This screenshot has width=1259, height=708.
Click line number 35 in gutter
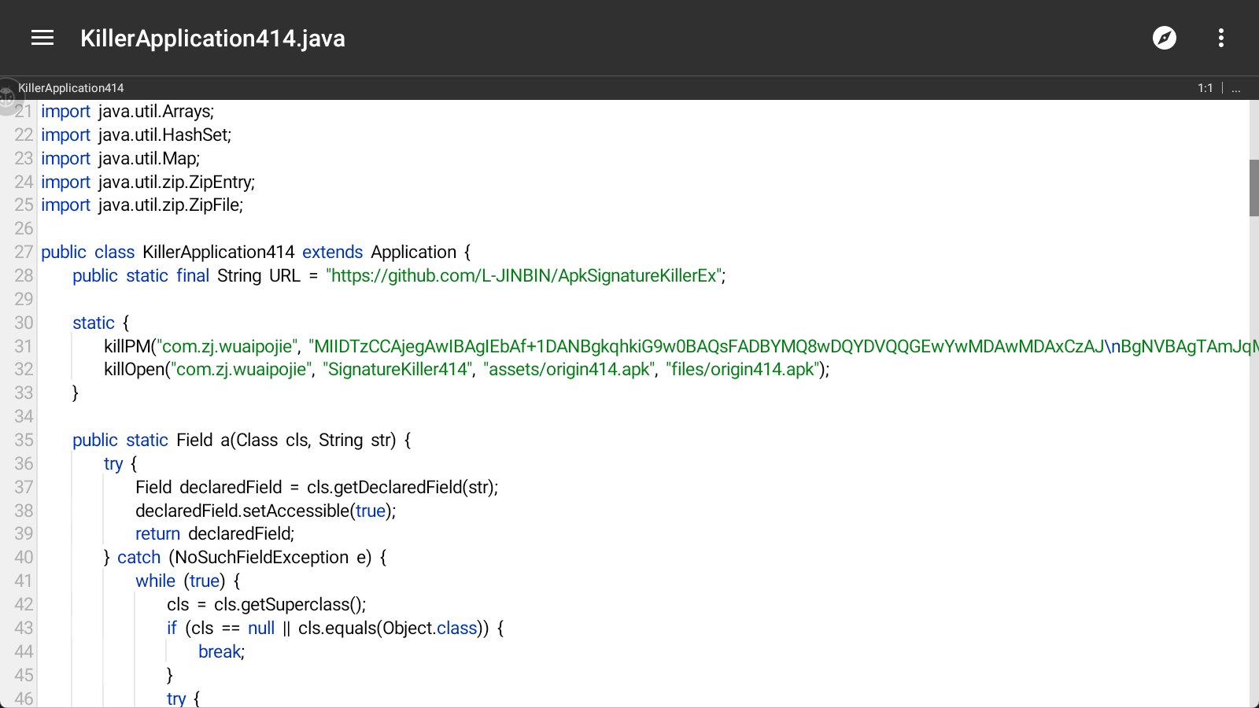[24, 441]
